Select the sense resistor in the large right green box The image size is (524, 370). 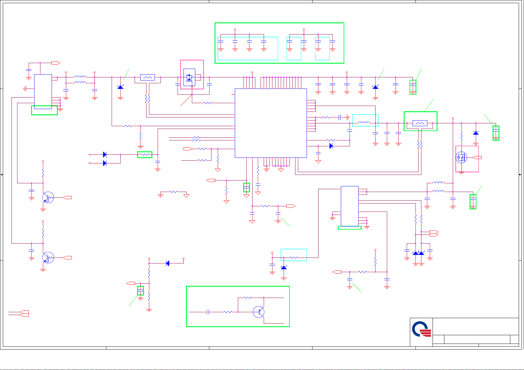(420, 123)
